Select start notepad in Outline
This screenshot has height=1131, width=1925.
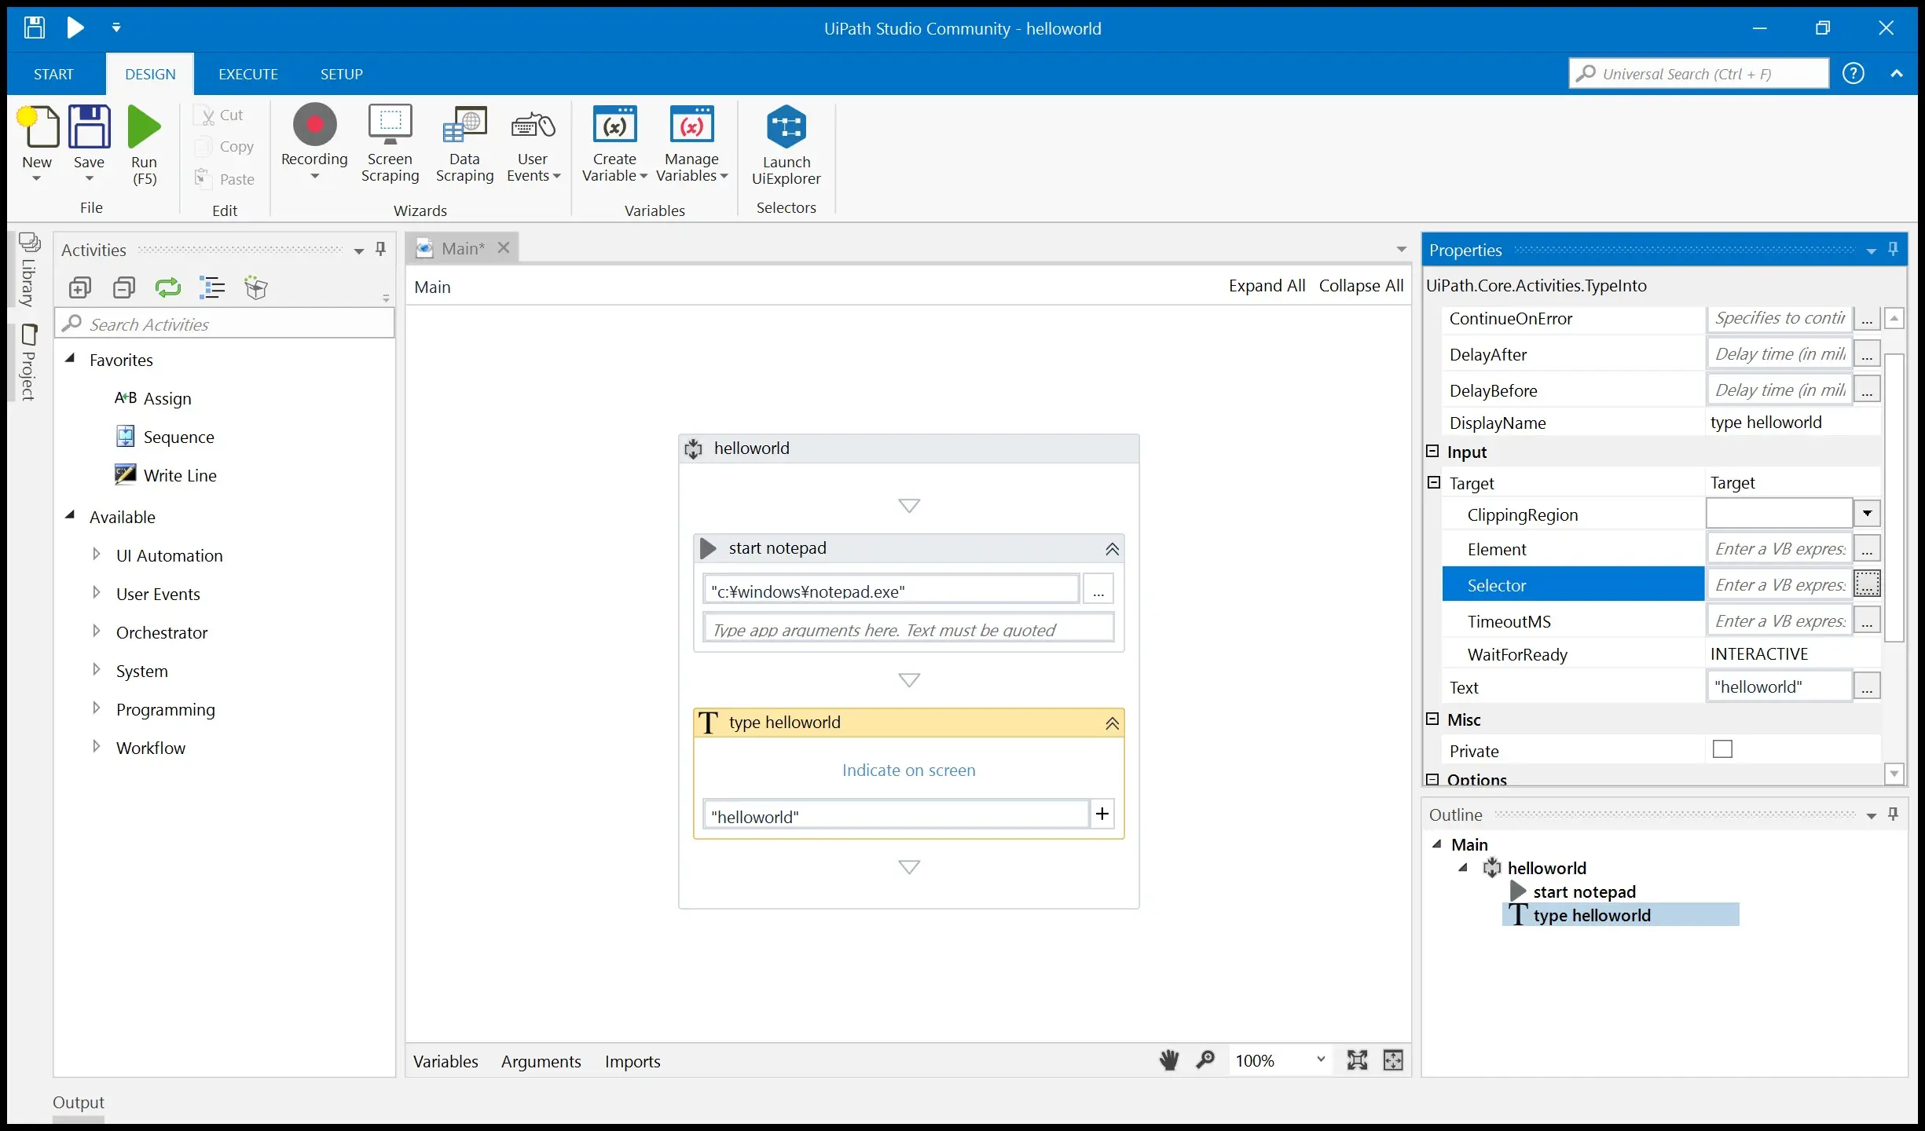click(1584, 892)
